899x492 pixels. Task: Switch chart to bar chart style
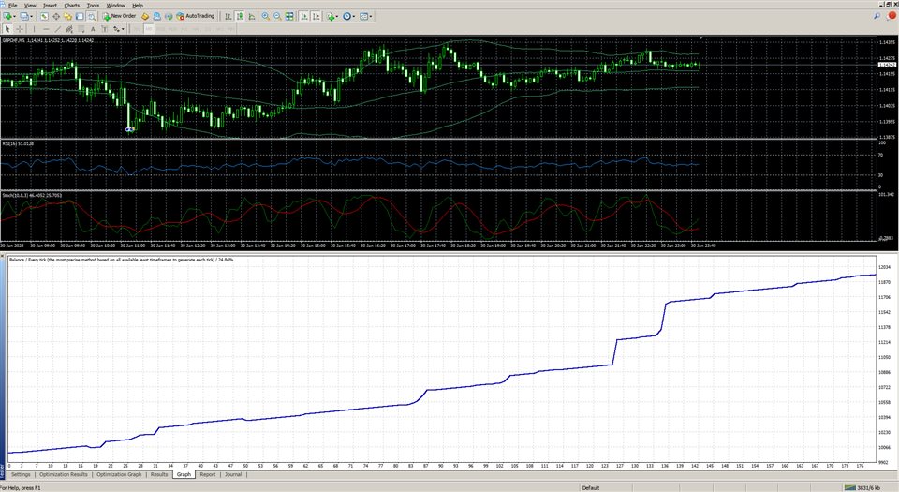tap(228, 16)
